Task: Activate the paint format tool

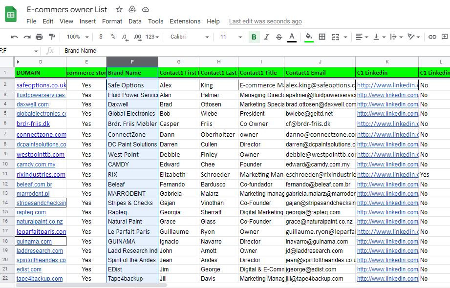Action: tap(52, 37)
